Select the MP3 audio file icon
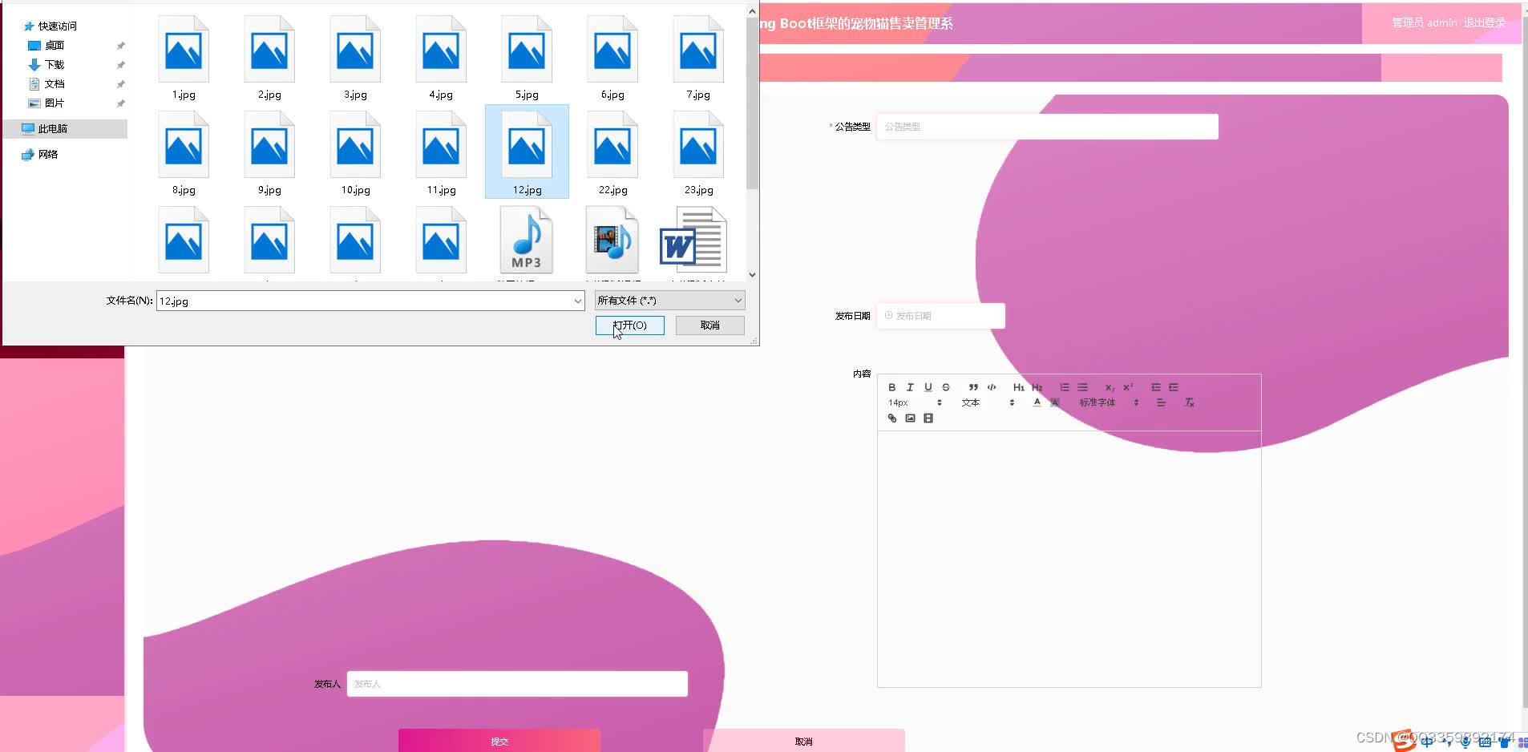 527,240
